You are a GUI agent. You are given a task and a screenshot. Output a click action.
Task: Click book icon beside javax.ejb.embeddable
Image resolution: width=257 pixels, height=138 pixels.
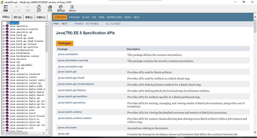pyautogui.click(x=7, y=65)
